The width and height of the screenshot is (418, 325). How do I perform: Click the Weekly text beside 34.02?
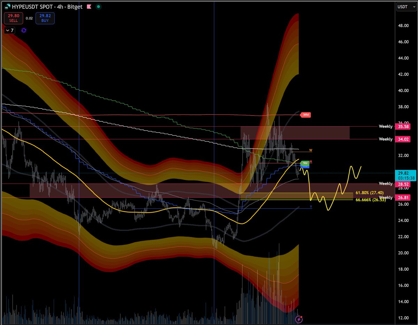386,139
